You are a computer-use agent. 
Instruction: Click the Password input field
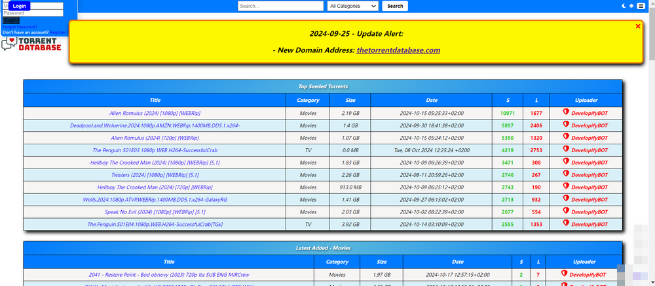coord(33,13)
